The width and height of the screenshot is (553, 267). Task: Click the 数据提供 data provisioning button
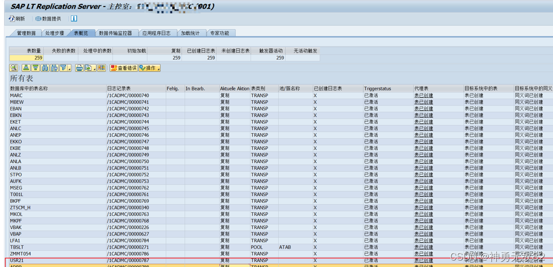click(48, 19)
